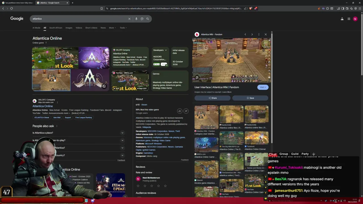This screenshot has width=363, height=204.
Task: Open options beside People also ask
Action: click(x=57, y=126)
